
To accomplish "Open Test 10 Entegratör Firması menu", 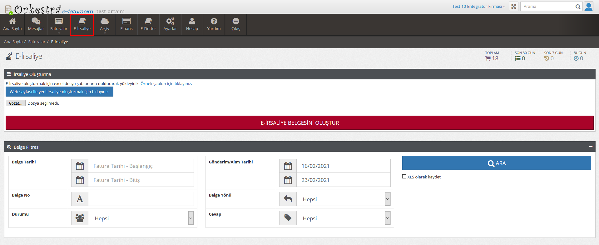I will pos(478,7).
